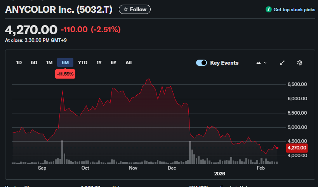Image resolution: width=318 pixels, height=187 pixels.
Task: Click the 5,000.00 axis label
Action: coord(297,127)
